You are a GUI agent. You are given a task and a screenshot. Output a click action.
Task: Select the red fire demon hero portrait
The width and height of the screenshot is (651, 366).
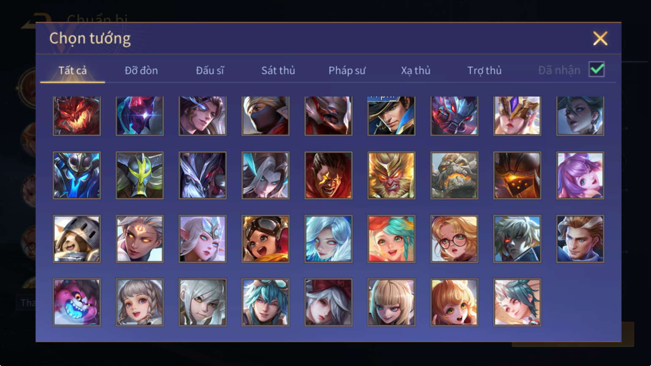77,116
